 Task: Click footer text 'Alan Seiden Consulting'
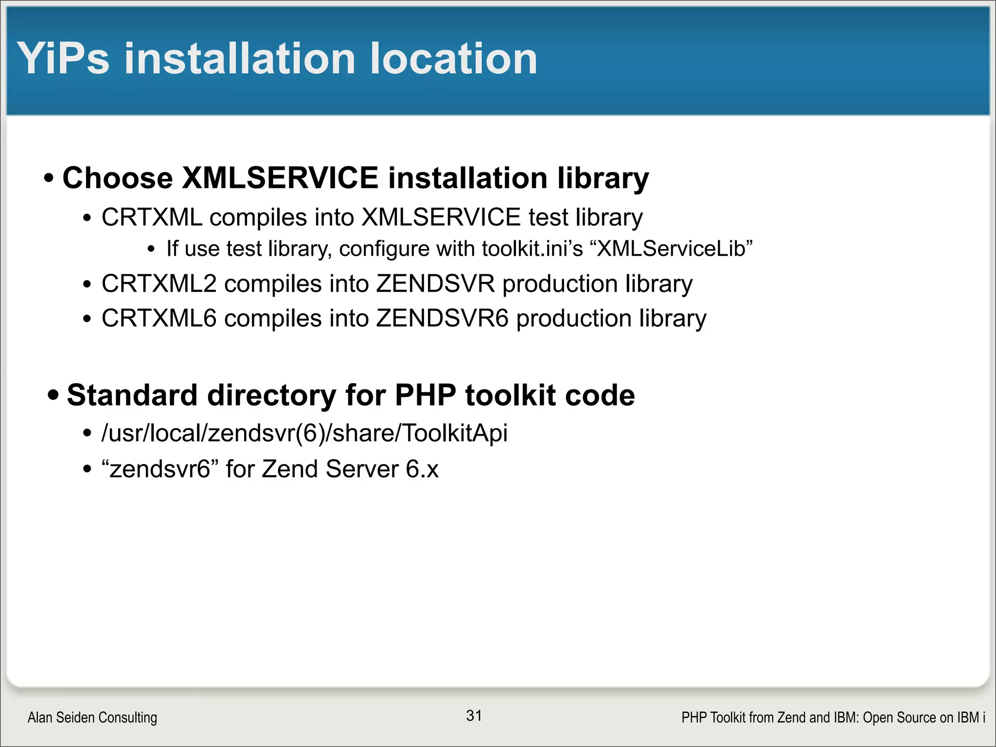pos(92,717)
